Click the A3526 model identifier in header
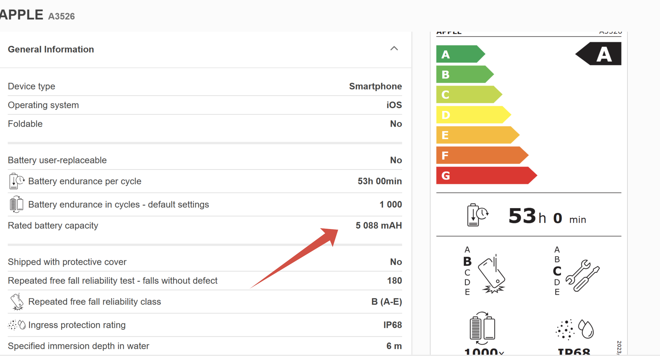This screenshot has height=356, width=660. [x=61, y=16]
